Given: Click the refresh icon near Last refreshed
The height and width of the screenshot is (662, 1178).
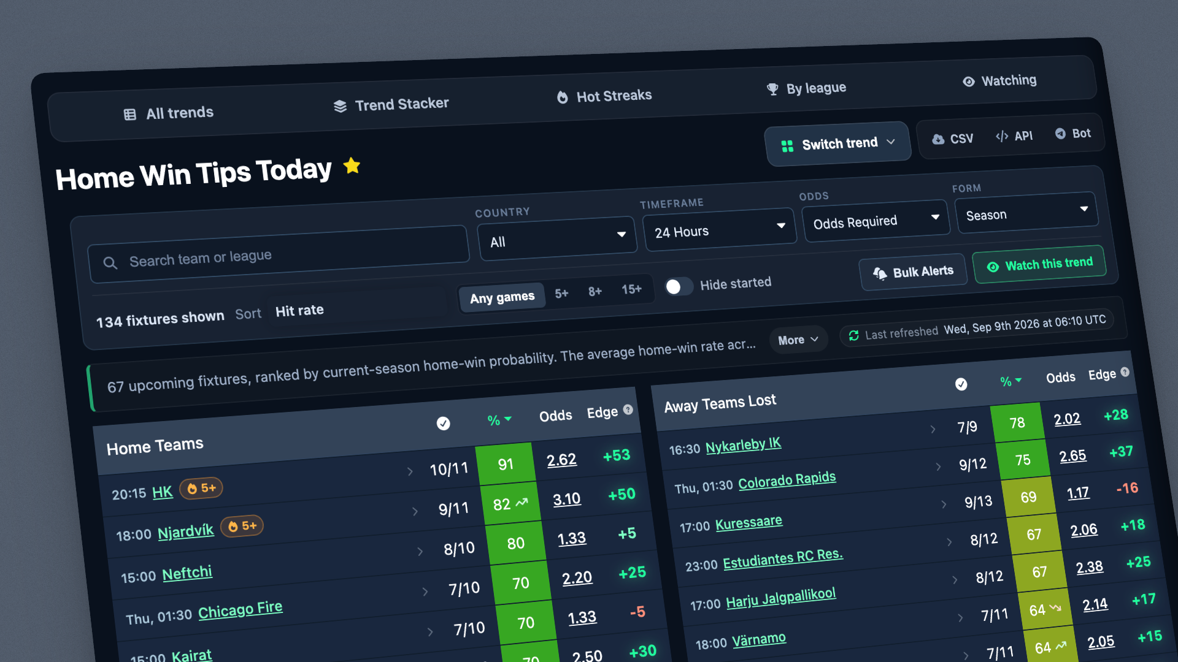Looking at the screenshot, I should (x=853, y=335).
